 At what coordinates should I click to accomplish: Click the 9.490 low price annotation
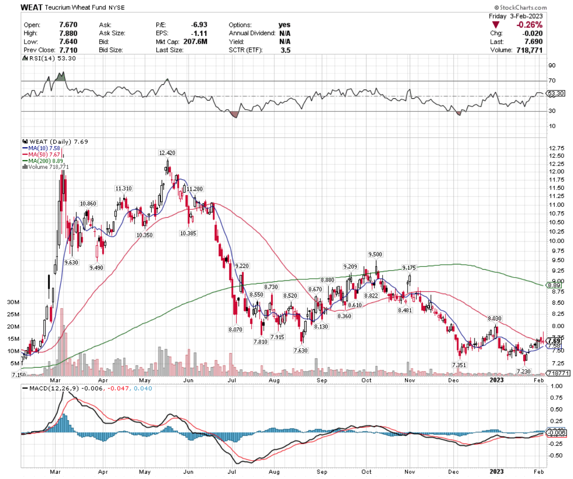(97, 267)
